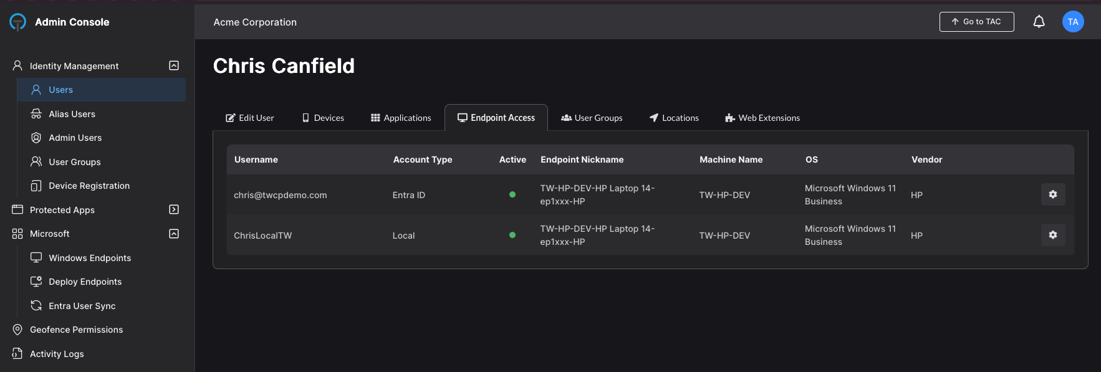Switch to the Web Extensions tab
This screenshot has width=1101, height=372.
point(762,118)
